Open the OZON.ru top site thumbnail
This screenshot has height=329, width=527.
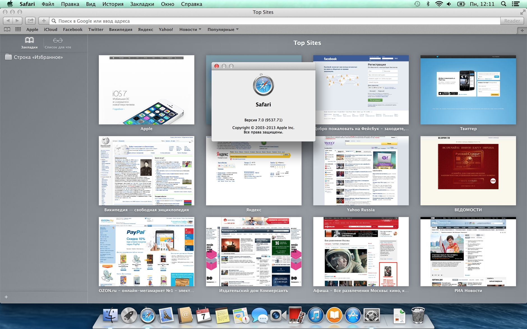point(146,251)
